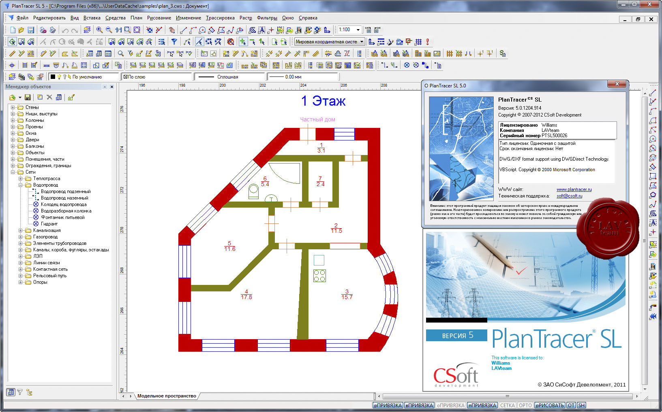
Task: Click the red exclamation mark icon
Action: pos(427,42)
